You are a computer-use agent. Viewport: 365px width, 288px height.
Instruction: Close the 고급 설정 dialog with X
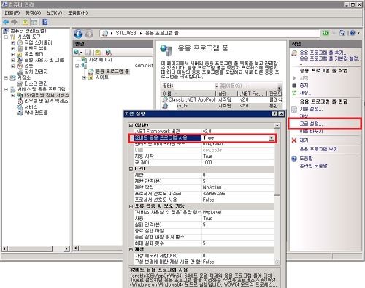click(281, 114)
